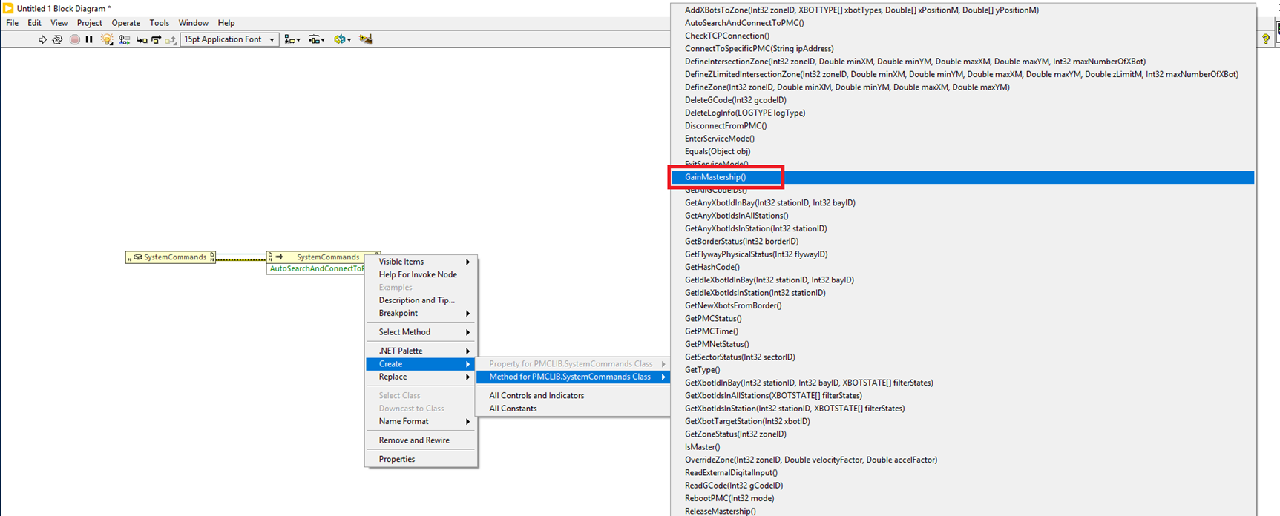The image size is (1280, 516).
Task: Open the Distribute Objects dropdown
Action: (316, 39)
